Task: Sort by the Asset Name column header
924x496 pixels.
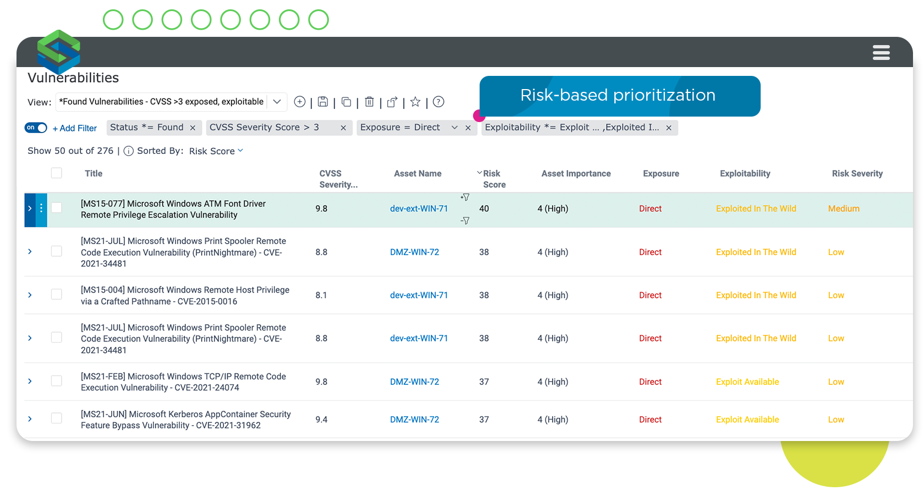Action: click(x=417, y=174)
